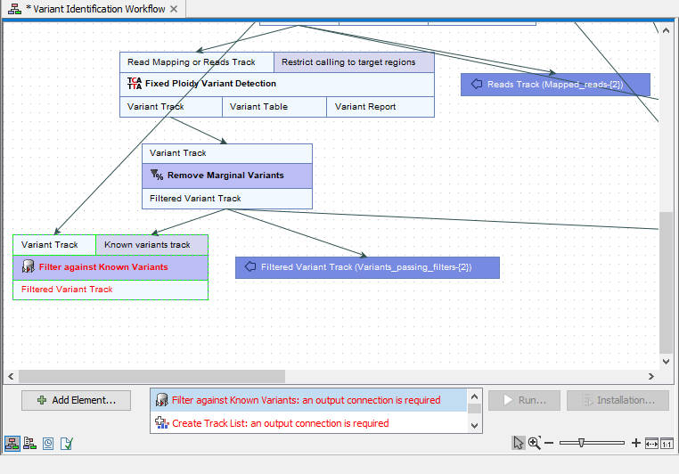Image resolution: width=679 pixels, height=474 pixels.
Task: Close the Variant Identification Workflow tab
Action: (174, 9)
